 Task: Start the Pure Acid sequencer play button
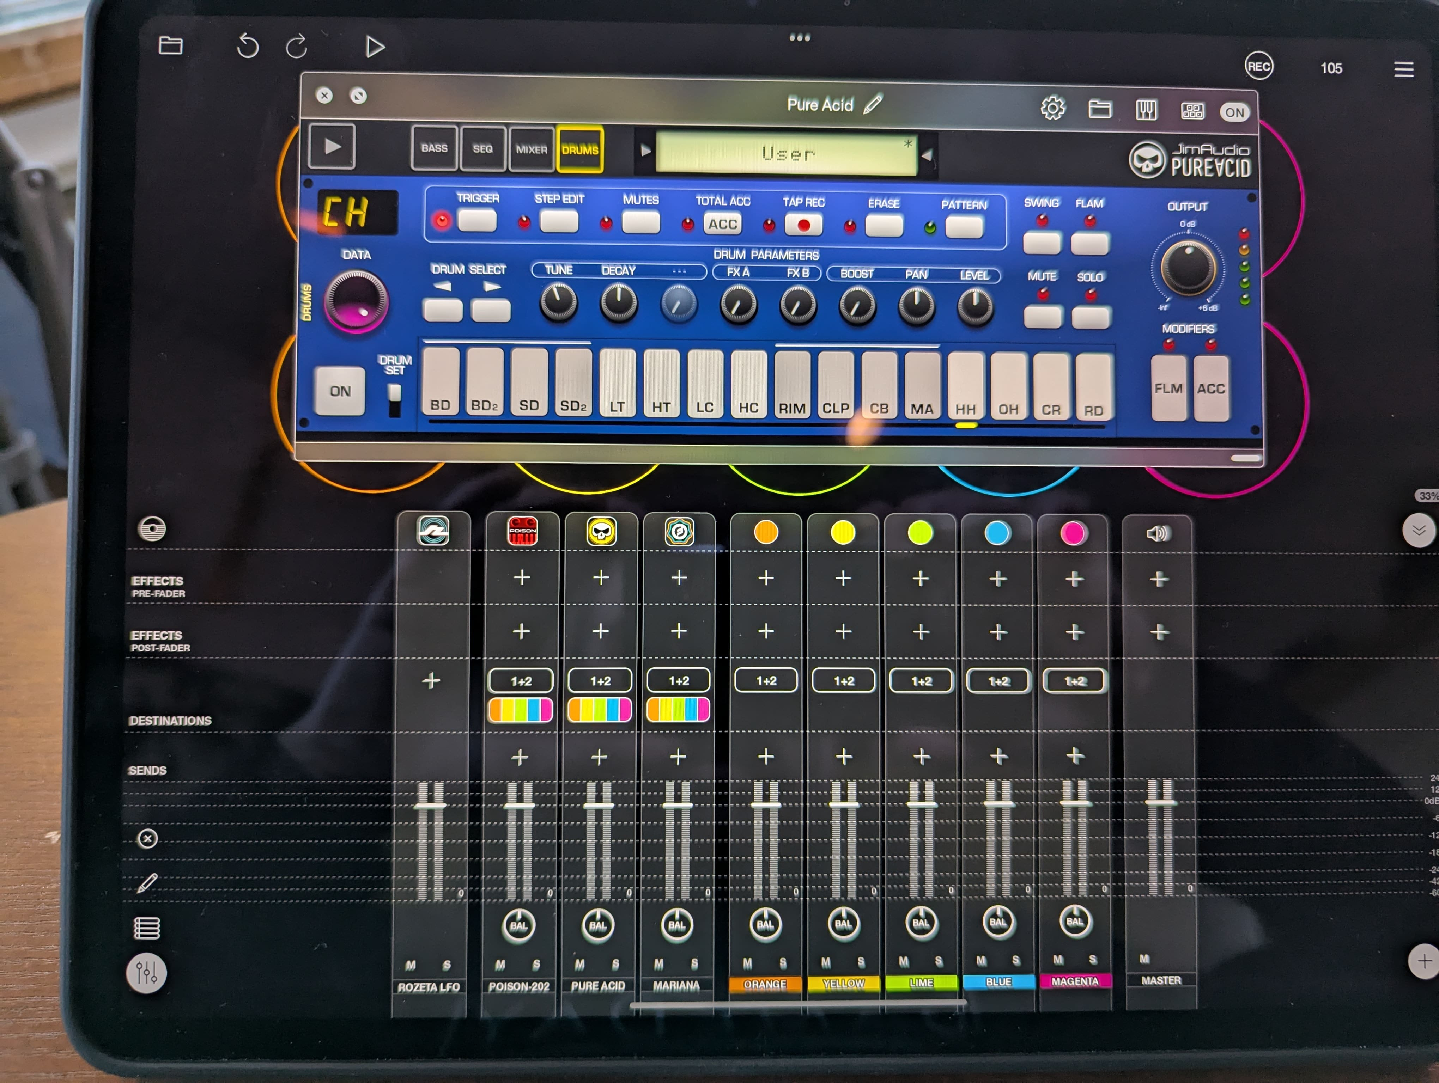332,146
